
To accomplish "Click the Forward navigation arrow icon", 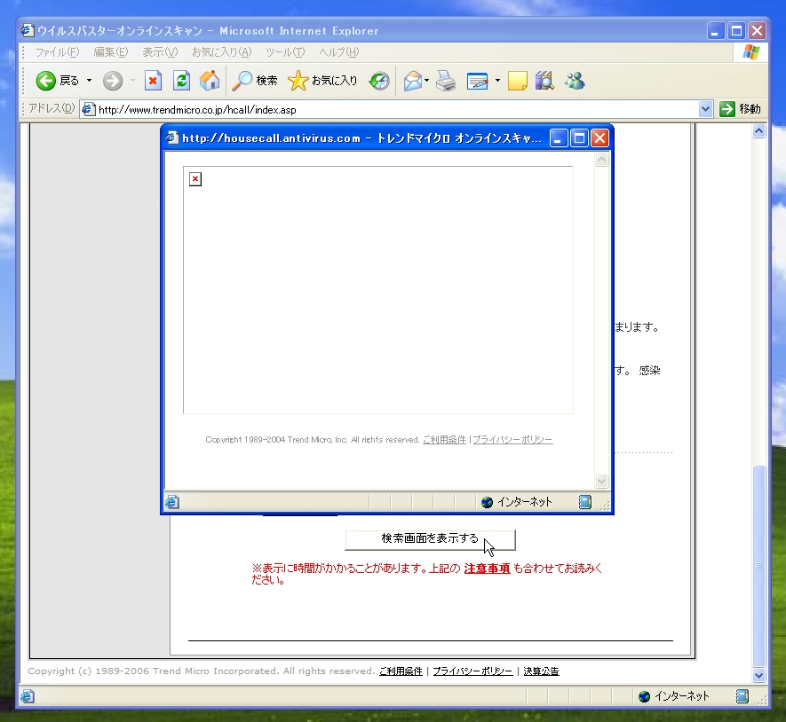I will pos(113,81).
